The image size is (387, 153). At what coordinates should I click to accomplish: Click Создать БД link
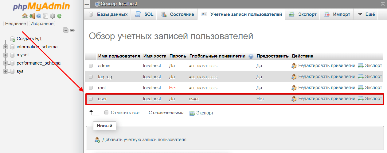pos(29,39)
